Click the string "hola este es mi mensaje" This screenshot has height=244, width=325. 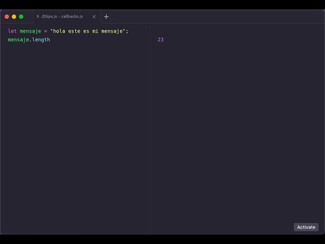[x=87, y=31]
